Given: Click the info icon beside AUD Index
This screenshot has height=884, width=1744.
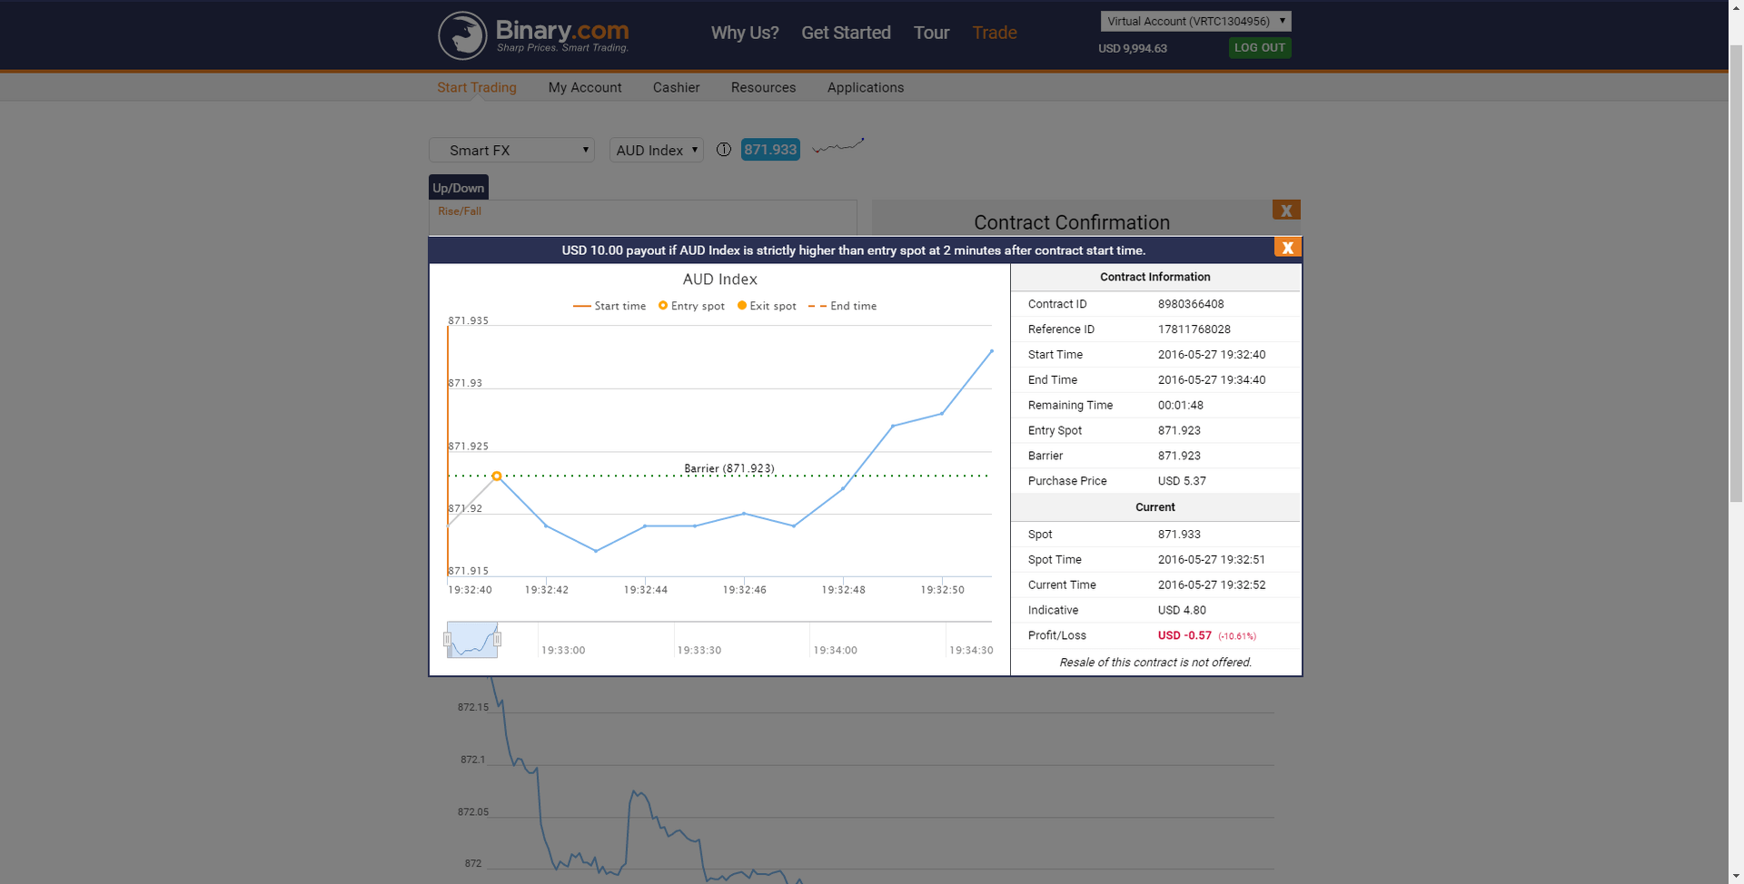Looking at the screenshot, I should [x=723, y=150].
